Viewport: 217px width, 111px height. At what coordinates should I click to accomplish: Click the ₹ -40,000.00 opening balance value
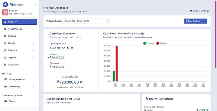pos(57,48)
